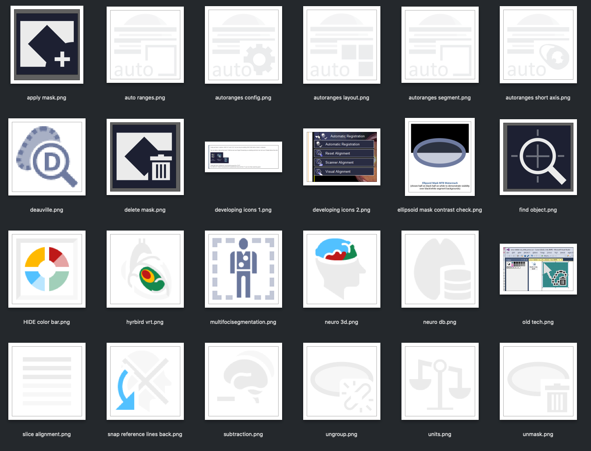
Task: Click the file name subtraction.png
Action: coord(243,434)
